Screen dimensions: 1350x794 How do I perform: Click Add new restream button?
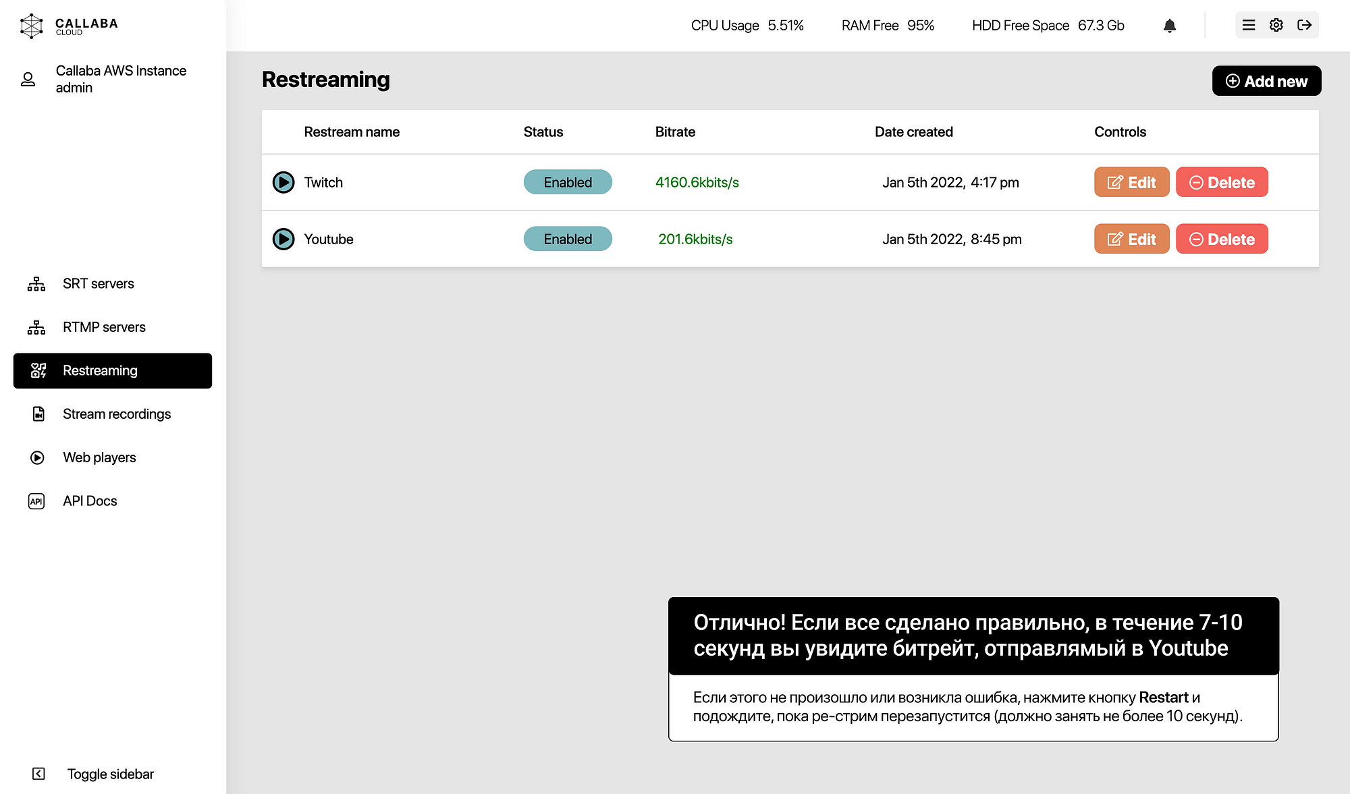click(x=1266, y=81)
